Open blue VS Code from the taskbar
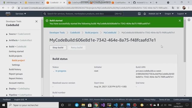Viewport: 192px width, 108px height. pyautogui.click(x=115, y=105)
